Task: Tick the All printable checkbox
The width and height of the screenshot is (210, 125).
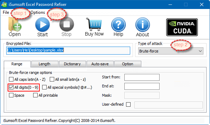Action: (35, 95)
